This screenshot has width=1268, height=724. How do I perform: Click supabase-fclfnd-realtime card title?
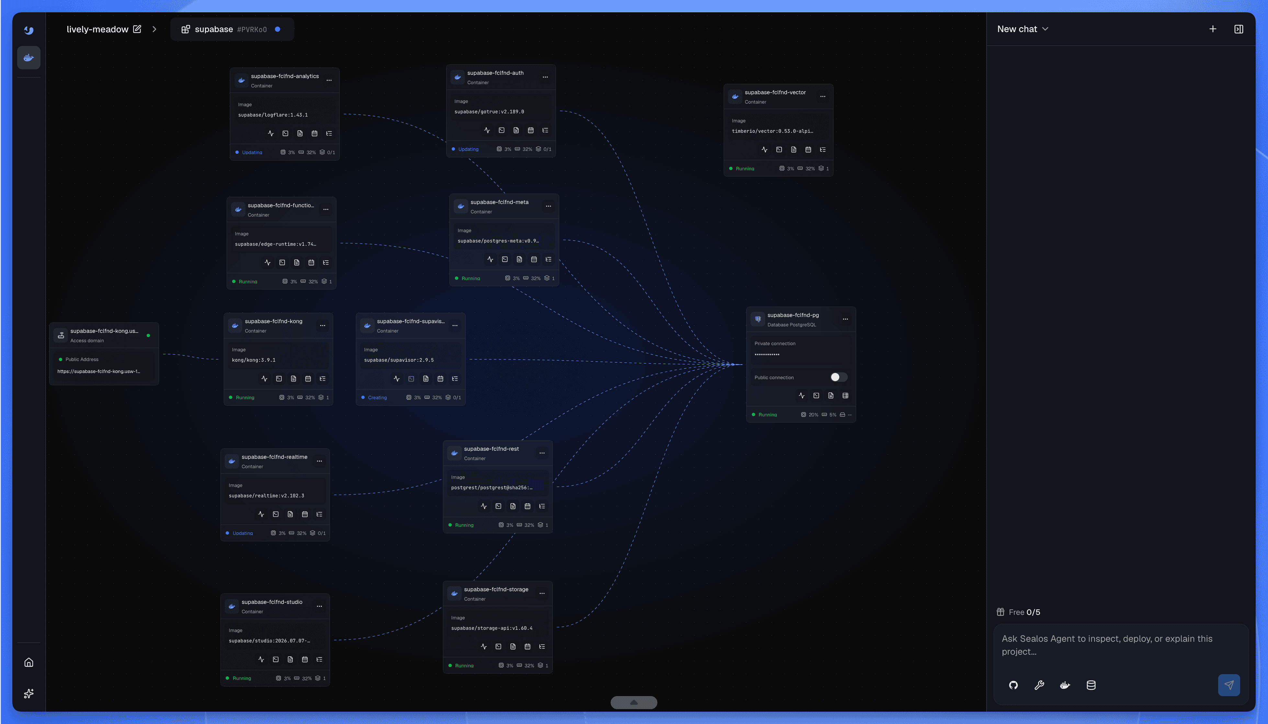click(275, 457)
